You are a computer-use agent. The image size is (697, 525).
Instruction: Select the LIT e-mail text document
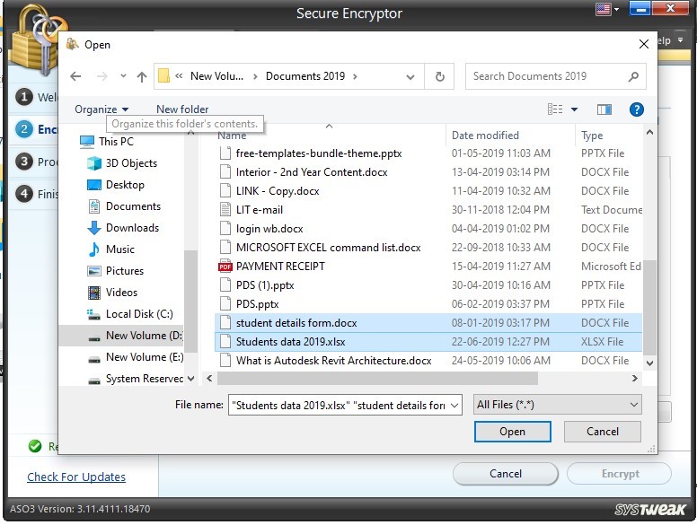point(428,210)
